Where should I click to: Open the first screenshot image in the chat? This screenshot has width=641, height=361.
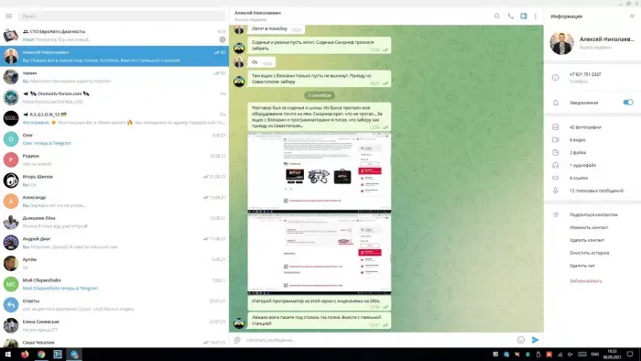pos(320,172)
